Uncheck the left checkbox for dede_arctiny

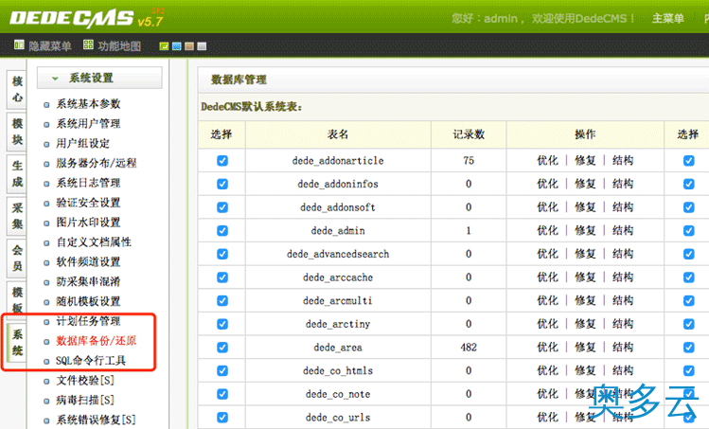222,324
